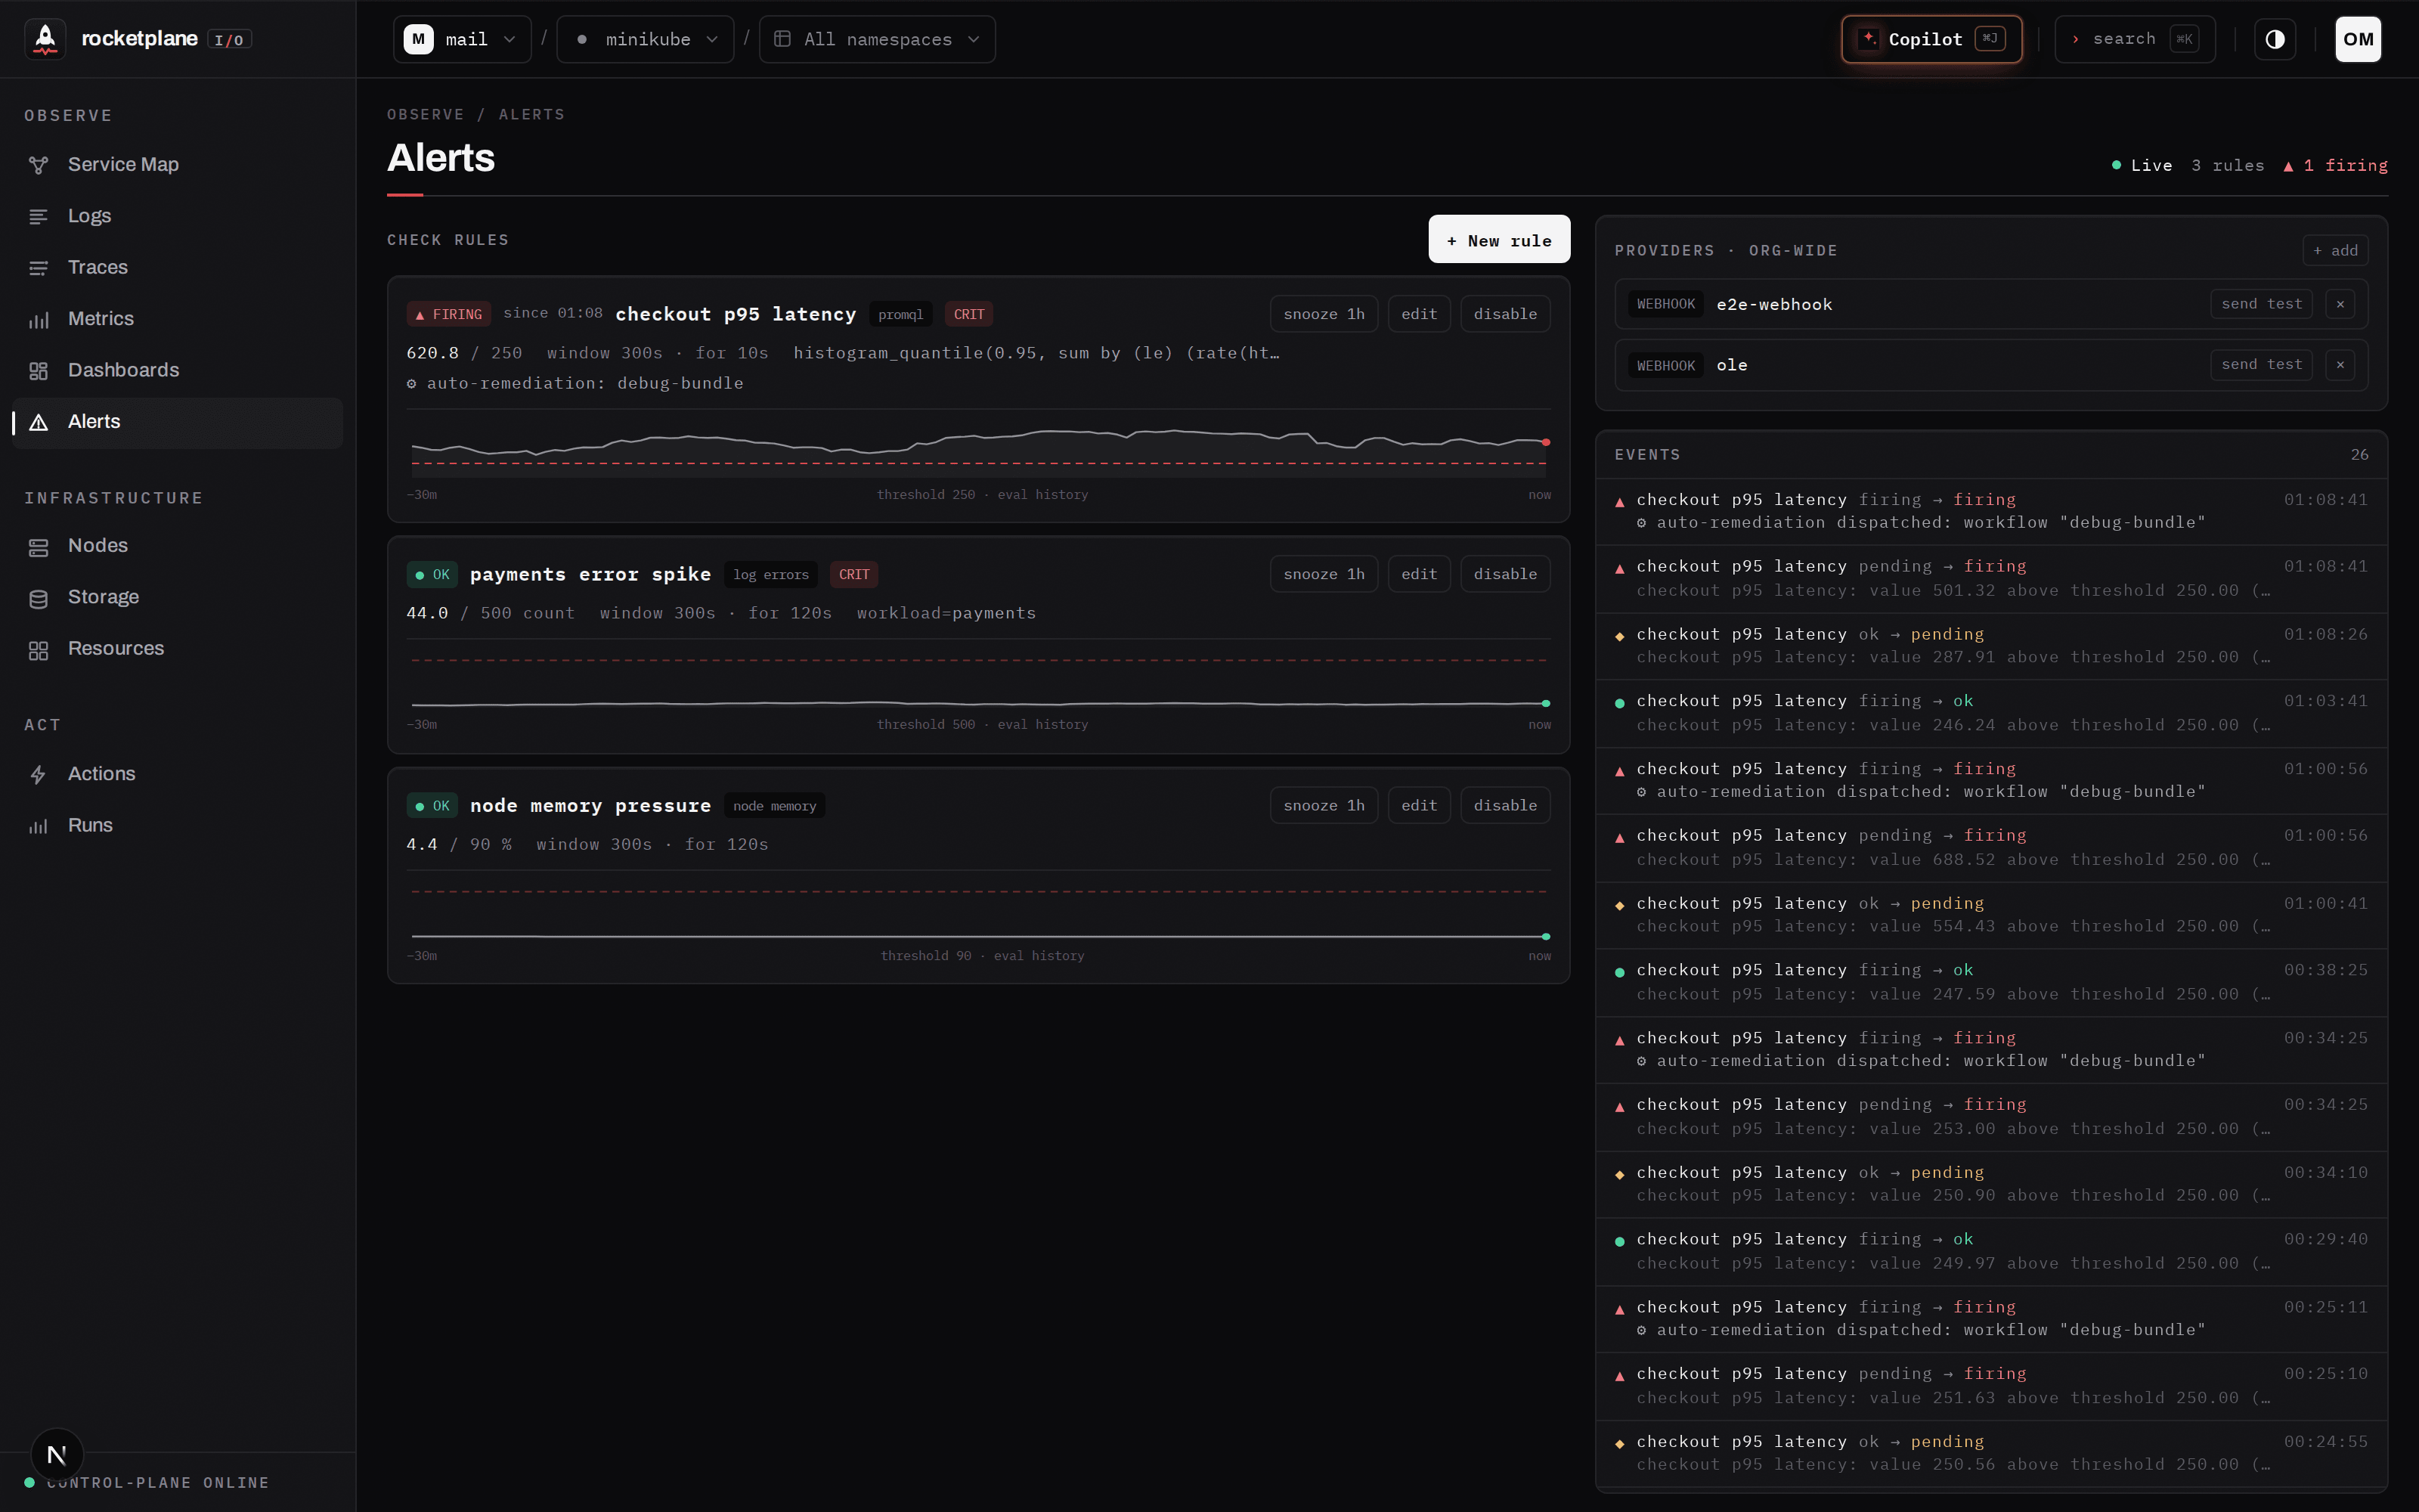Click the I/O badge beside rocketplane
Viewport: 2419px width, 1512px height.
(x=229, y=40)
